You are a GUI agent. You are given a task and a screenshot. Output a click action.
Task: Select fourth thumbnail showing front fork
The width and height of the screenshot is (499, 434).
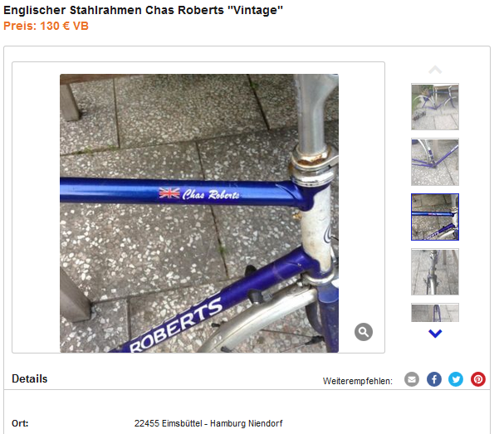tap(435, 272)
